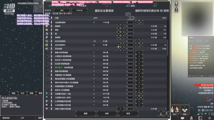Open the list menu icon in bottom bar

coord(210,118)
